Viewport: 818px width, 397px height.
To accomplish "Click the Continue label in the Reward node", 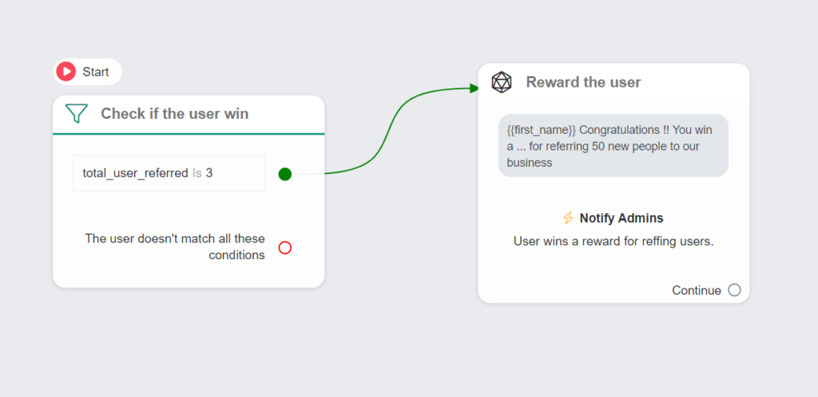I will (x=696, y=290).
